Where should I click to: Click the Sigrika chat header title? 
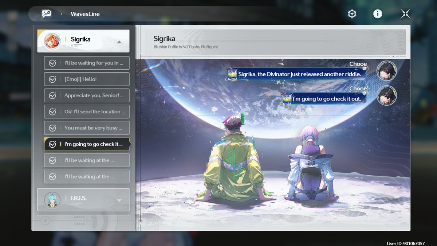click(x=164, y=39)
